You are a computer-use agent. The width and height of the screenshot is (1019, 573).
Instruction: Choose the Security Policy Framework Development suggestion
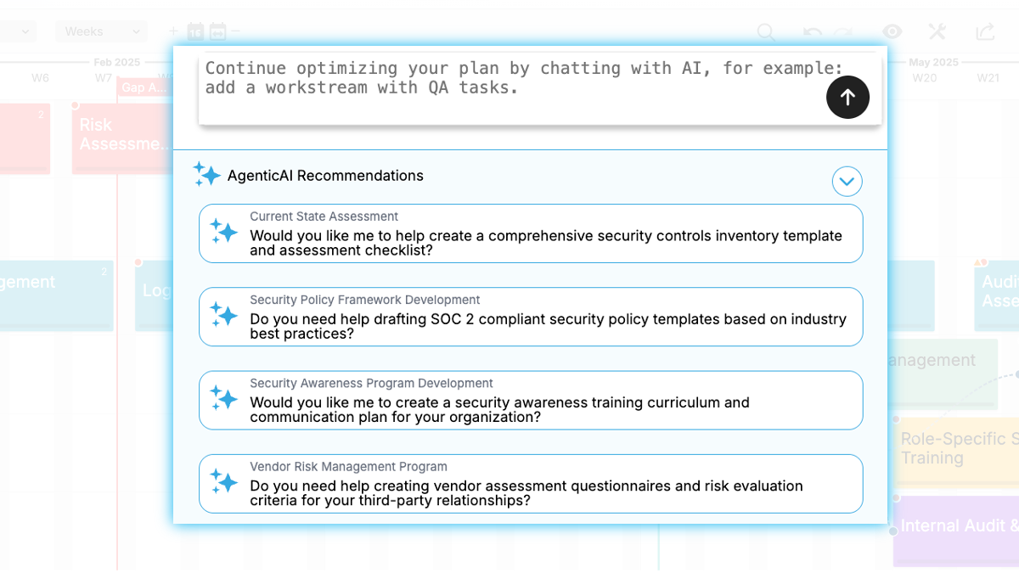[x=531, y=317]
